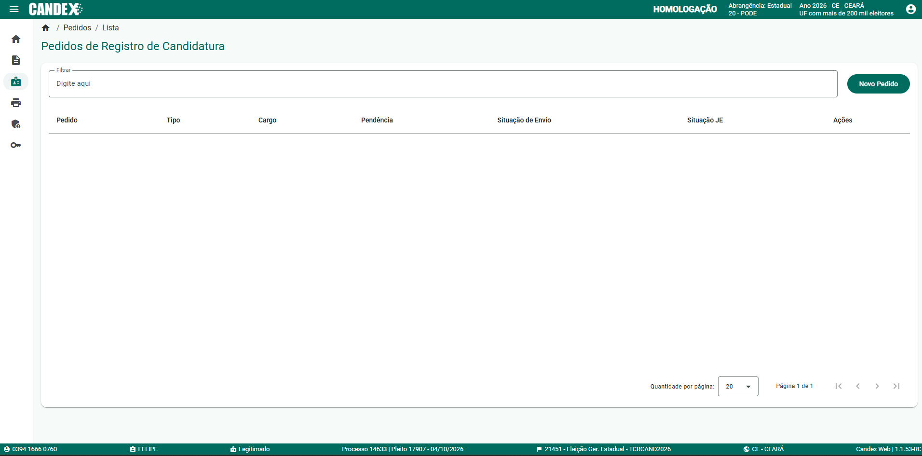The height and width of the screenshot is (456, 922).
Task: Sort by the Pendência column header
Action: (377, 120)
